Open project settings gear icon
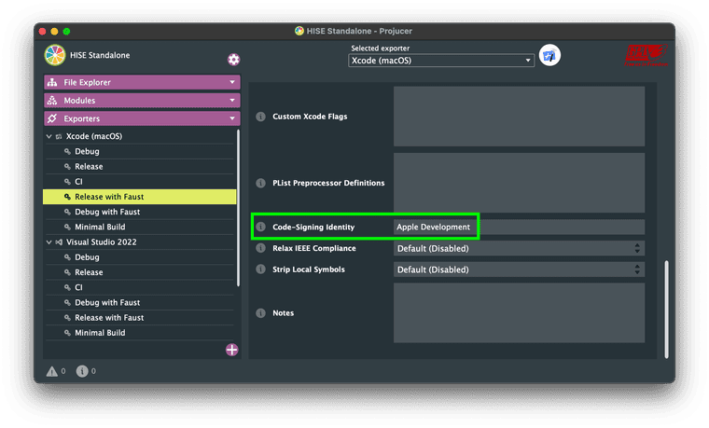This screenshot has height=428, width=709. pyautogui.click(x=233, y=60)
